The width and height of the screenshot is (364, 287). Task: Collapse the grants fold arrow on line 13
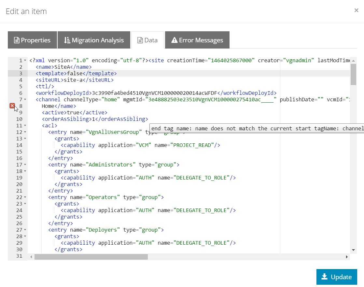coord(25,138)
